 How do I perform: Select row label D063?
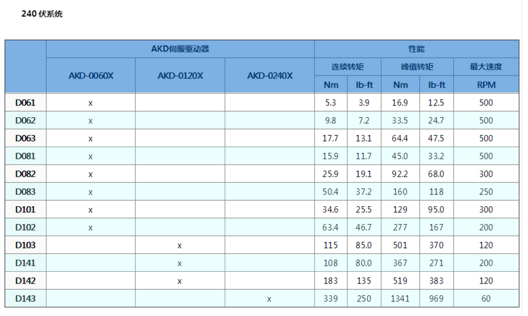click(x=25, y=138)
